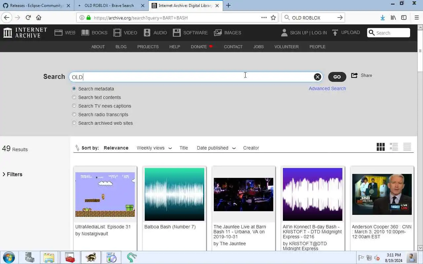Viewport: 423px width, 264px height.
Task: Open UltraMediaList Episode 31 thumbnail
Action: click(x=105, y=194)
